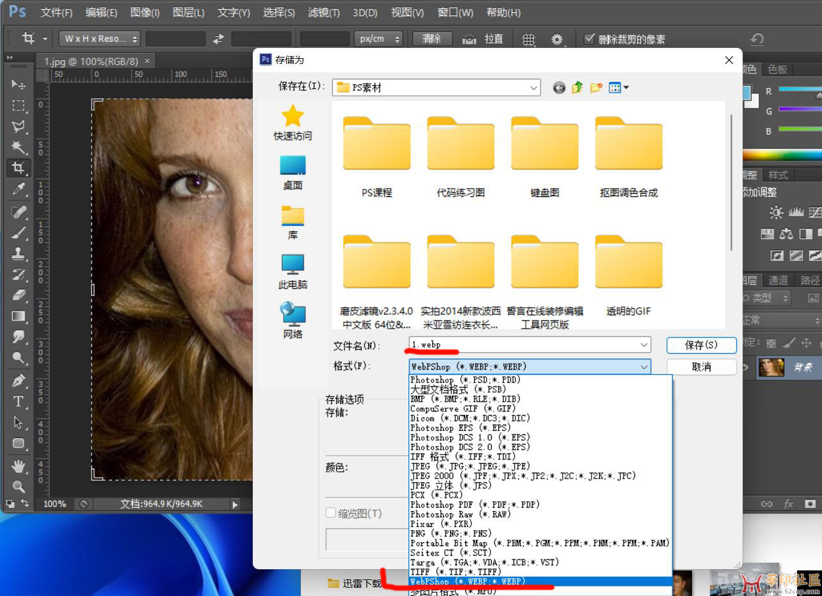
Task: Hide the background layer with eye icon
Action: (745, 367)
